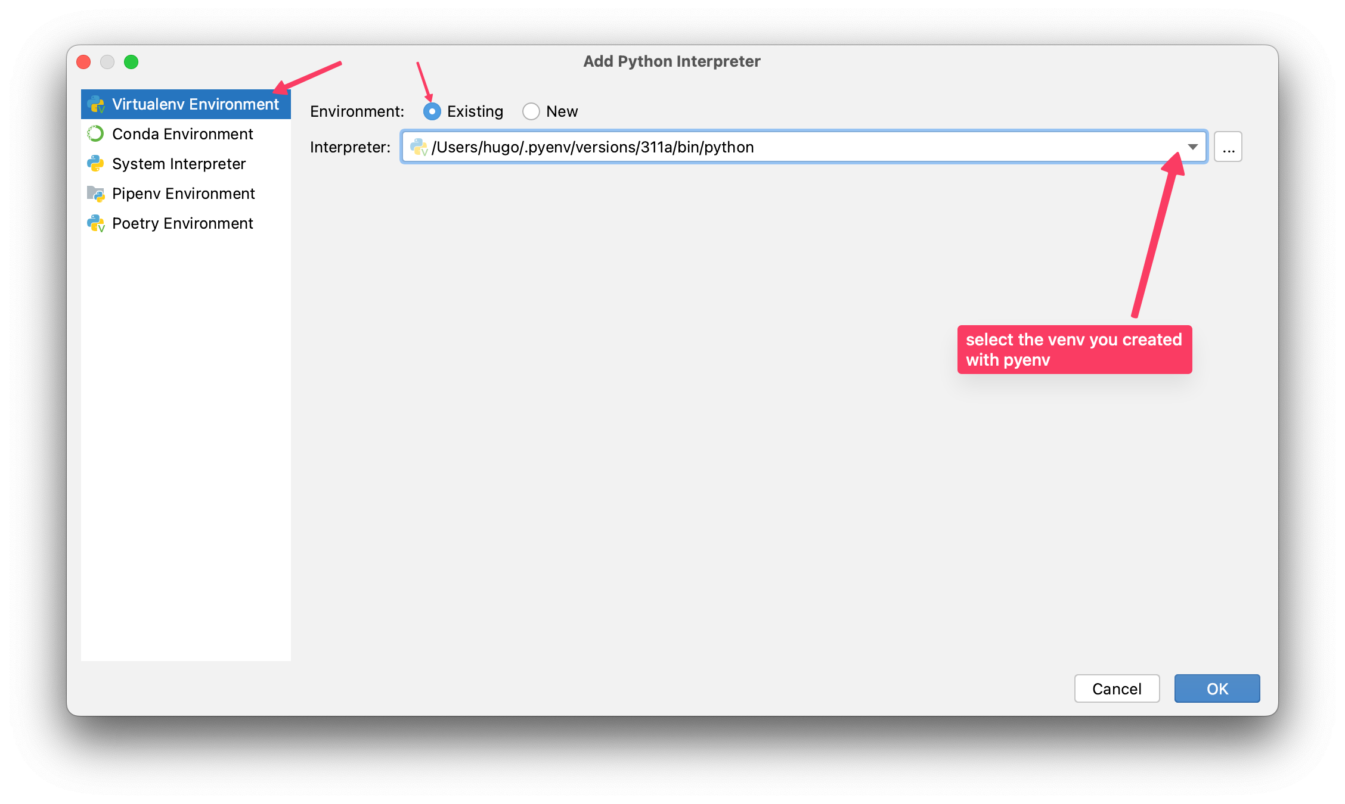This screenshot has width=1345, height=804.
Task: Expand the Interpreter dropdown arrow
Action: tap(1192, 147)
